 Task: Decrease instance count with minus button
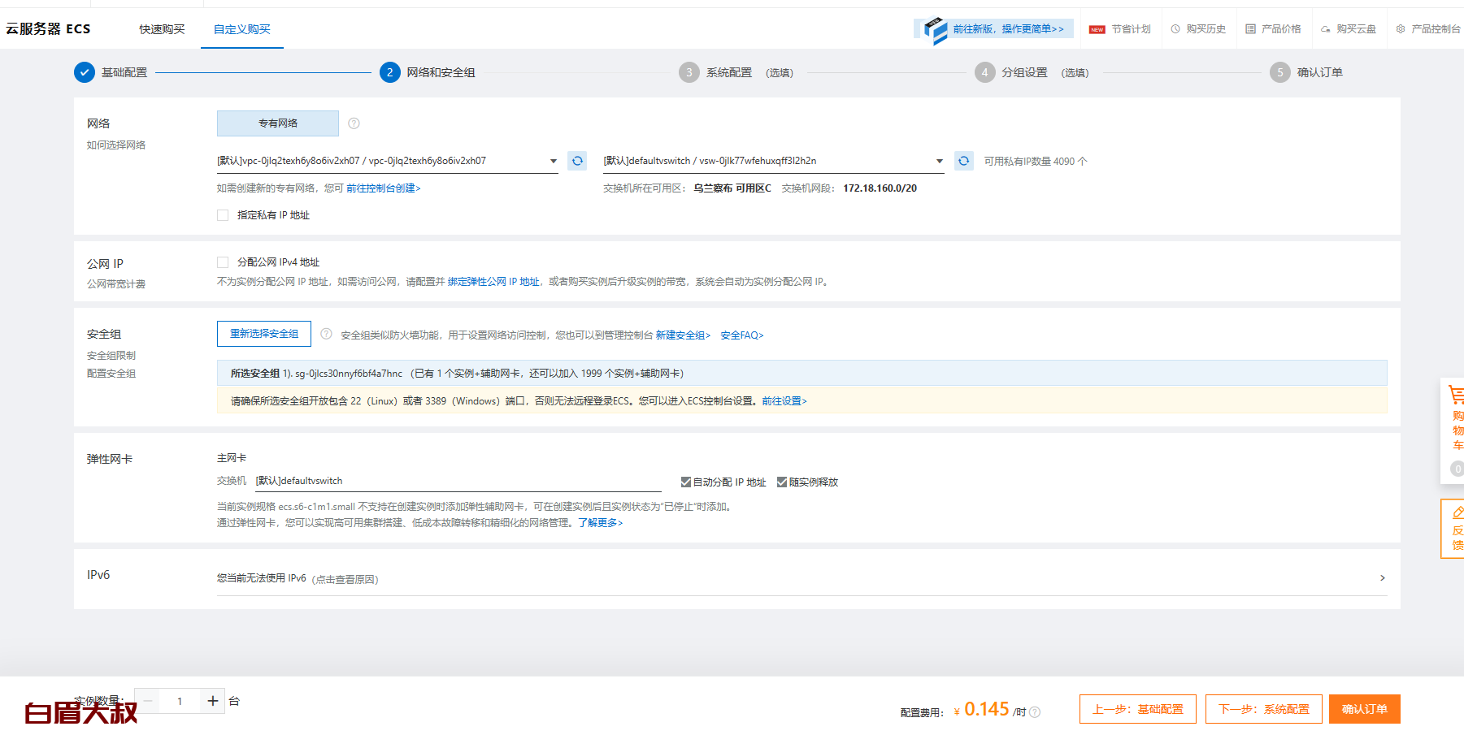[148, 701]
